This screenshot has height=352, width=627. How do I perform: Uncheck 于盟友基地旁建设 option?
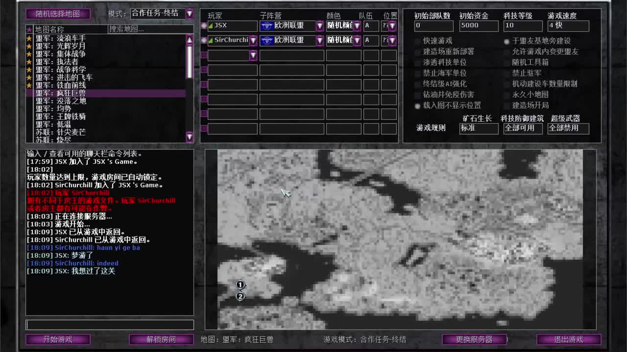[506, 41]
